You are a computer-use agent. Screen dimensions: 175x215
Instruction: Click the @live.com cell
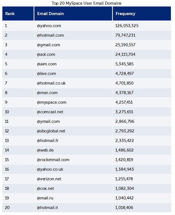click(46, 74)
